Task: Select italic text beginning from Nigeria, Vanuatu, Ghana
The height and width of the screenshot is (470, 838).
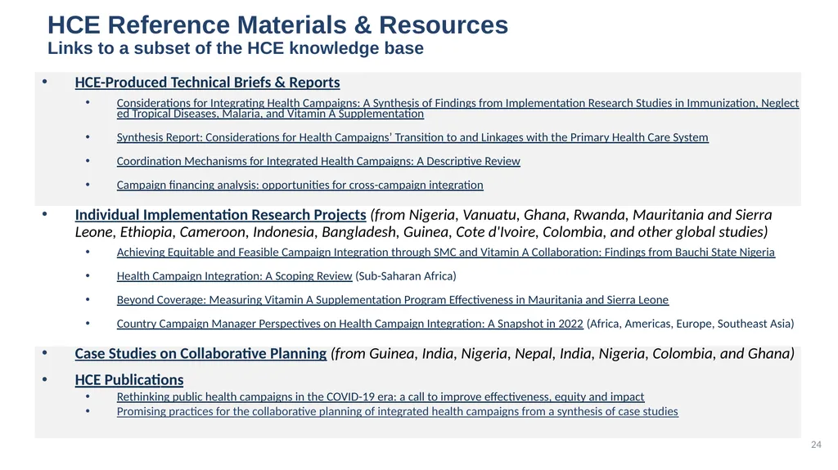Action: click(423, 223)
